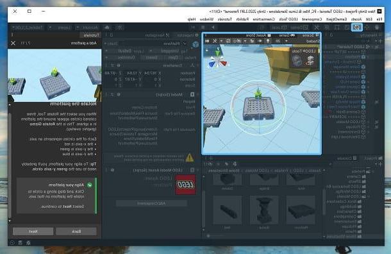
Task: Open the Account dropdown
Action: pos(88,28)
